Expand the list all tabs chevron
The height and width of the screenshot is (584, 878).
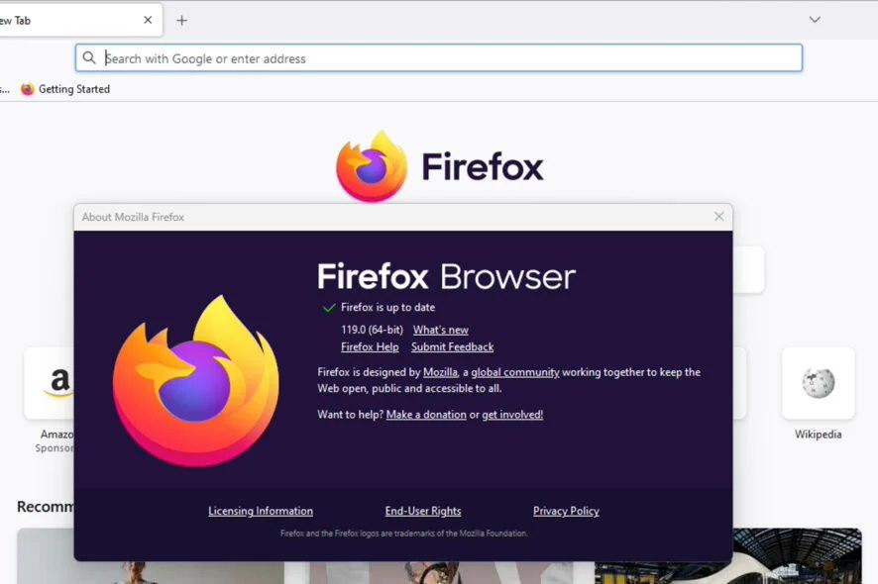tap(815, 20)
